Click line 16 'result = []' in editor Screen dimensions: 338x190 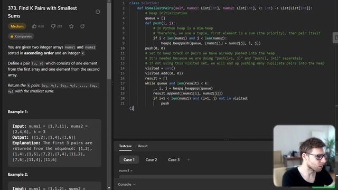coord(156,78)
